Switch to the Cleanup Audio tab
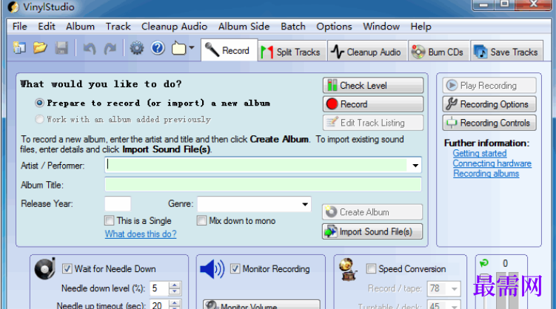556x309 pixels. pos(366,52)
